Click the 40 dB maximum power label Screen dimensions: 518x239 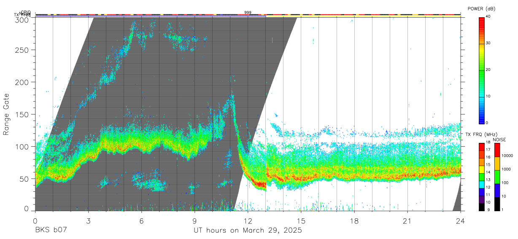[x=488, y=17]
